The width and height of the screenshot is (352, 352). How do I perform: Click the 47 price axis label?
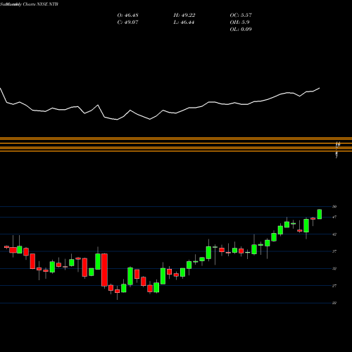[x=334, y=217]
